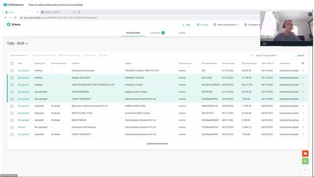The height and width of the screenshot is (177, 315).
Task: Open row menu for Chemicals & Associates
Action: 303,70
